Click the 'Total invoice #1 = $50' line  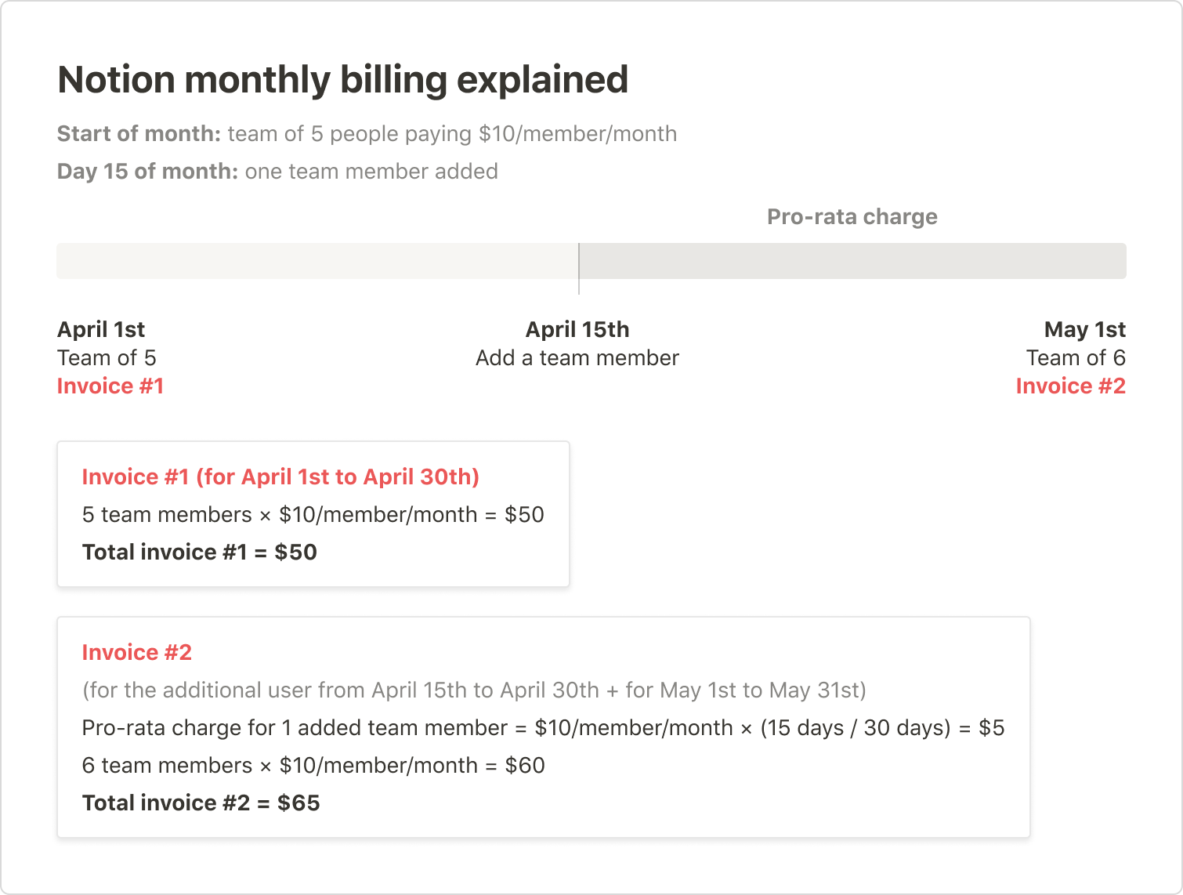pos(200,553)
